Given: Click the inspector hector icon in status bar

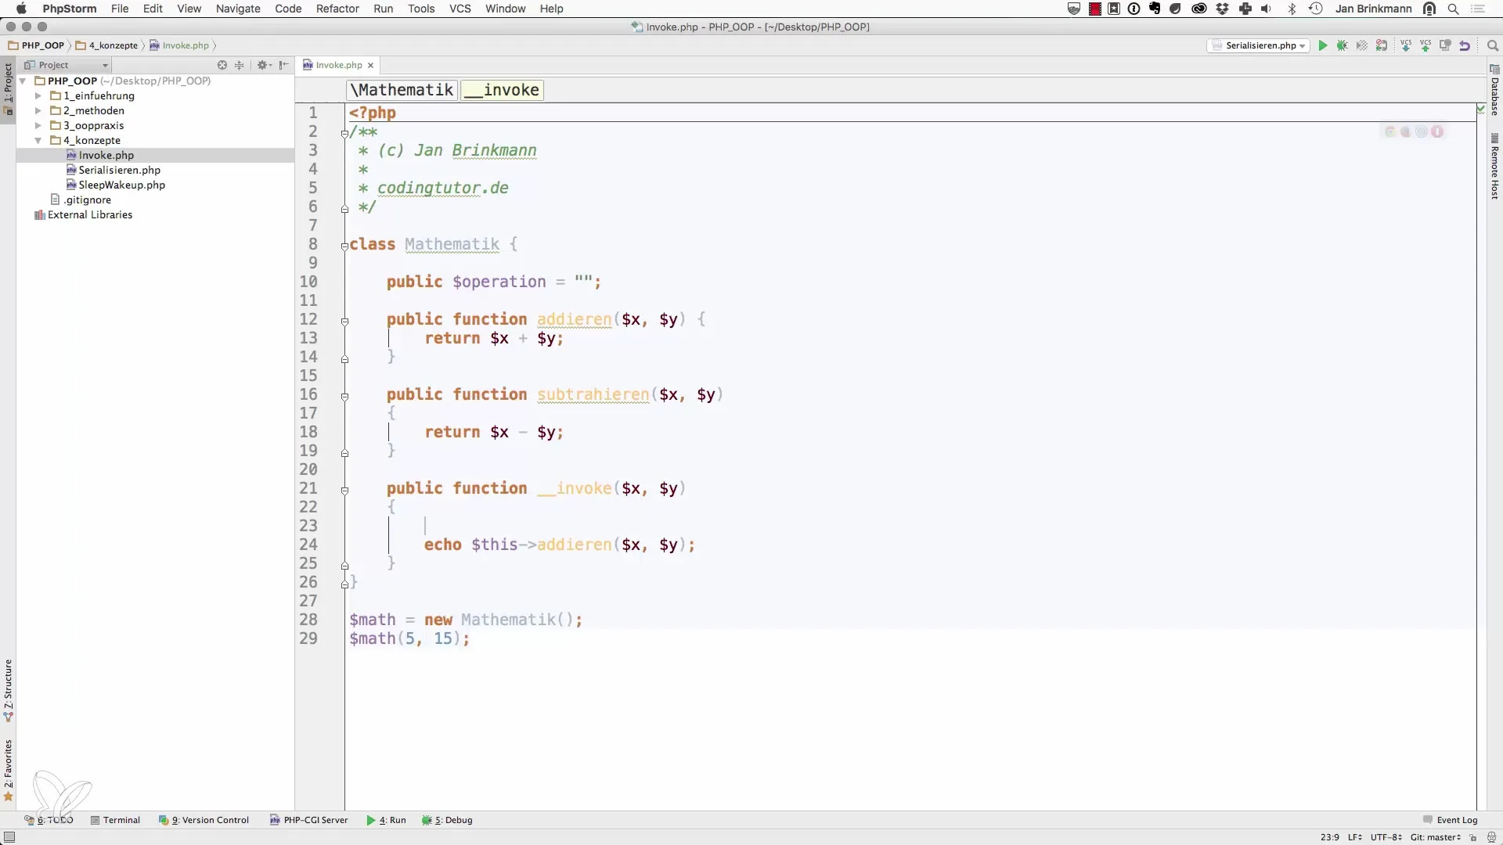Looking at the screenshot, I should (x=1491, y=837).
